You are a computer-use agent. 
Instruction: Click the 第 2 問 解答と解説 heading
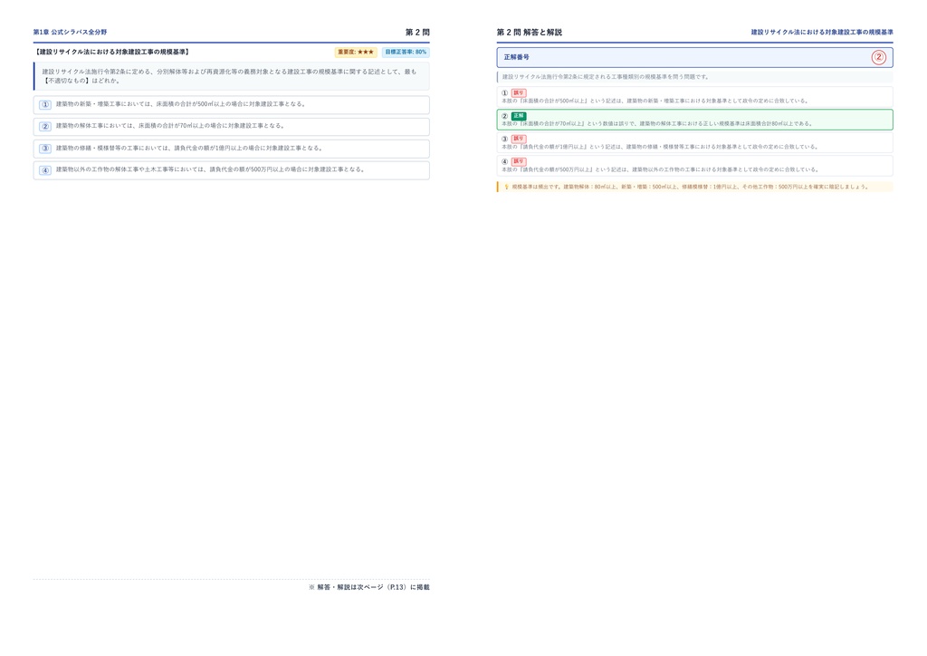(529, 32)
